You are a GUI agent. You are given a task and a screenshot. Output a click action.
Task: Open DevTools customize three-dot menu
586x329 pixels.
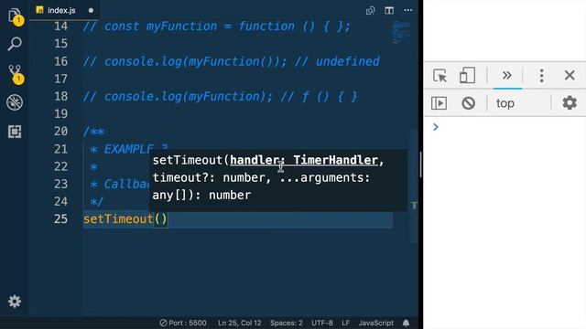point(541,76)
